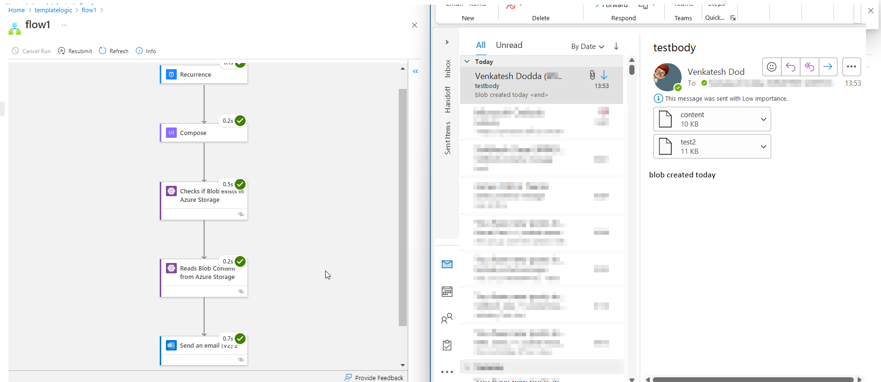Select the All mail filter tab
The width and height of the screenshot is (881, 382).
pyautogui.click(x=481, y=45)
